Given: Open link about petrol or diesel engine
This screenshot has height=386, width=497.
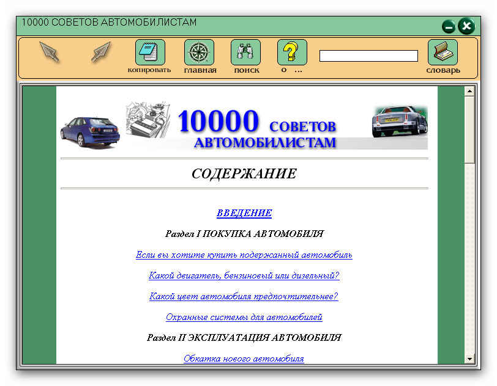Looking at the screenshot, I should click(x=244, y=275).
